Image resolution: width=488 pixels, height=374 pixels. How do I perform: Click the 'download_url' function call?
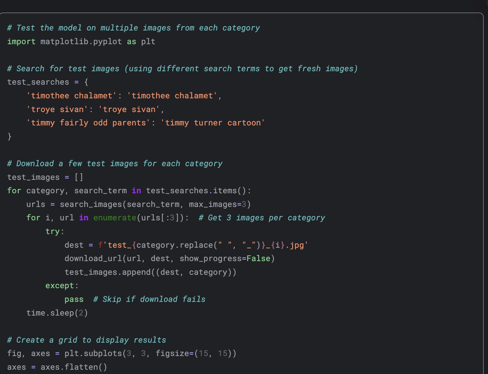93,259
